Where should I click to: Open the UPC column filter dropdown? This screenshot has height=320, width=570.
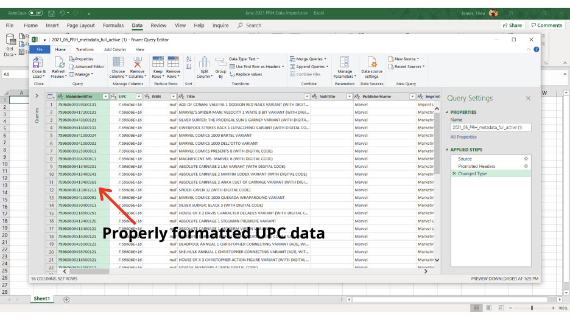[x=139, y=97]
